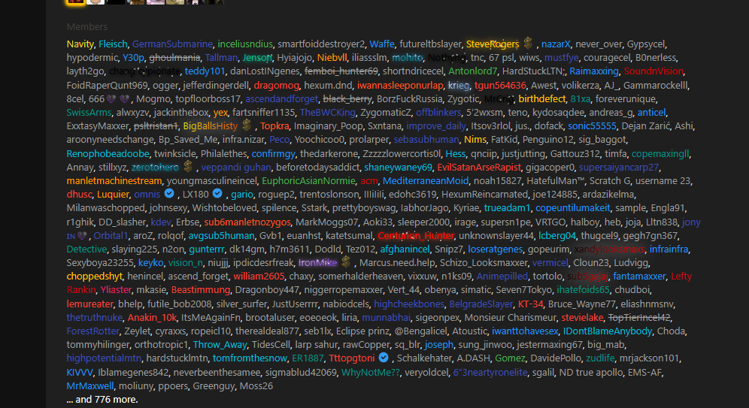Open MediterraneanMoid's member page
The height and width of the screenshot is (408, 749).
click(426, 181)
